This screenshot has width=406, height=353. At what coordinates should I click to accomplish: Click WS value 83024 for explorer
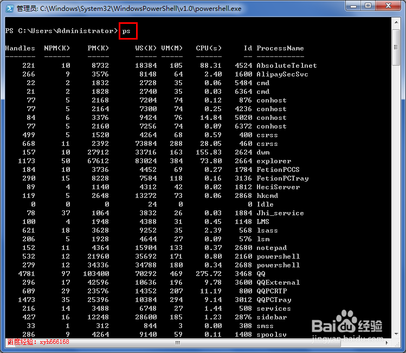pyautogui.click(x=146, y=161)
